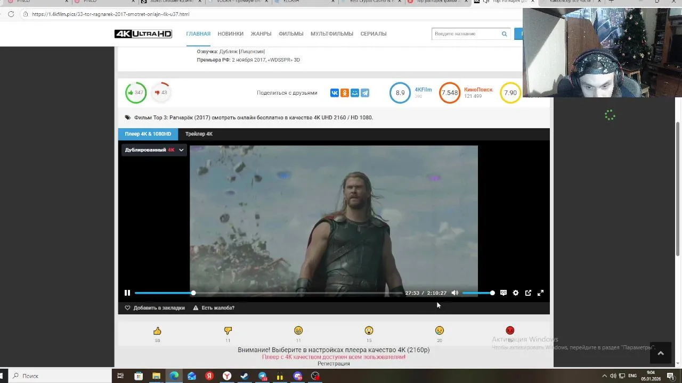Open НОВИНКИ menu item
682x383 pixels.
coord(231,34)
